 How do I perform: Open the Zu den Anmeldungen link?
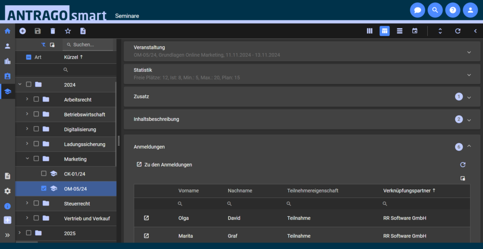(164, 164)
